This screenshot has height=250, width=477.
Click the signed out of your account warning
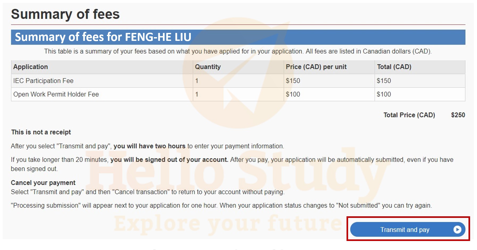[x=169, y=160]
